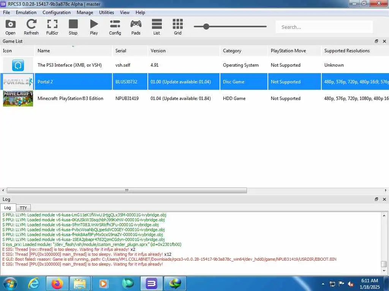This screenshot has width=389, height=291.
Task: Select the Log tab
Action: click(8, 208)
